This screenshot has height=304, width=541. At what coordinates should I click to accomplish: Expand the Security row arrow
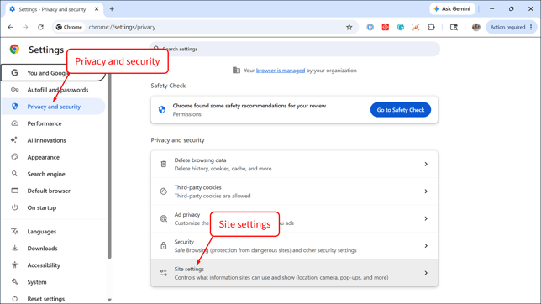pos(426,246)
